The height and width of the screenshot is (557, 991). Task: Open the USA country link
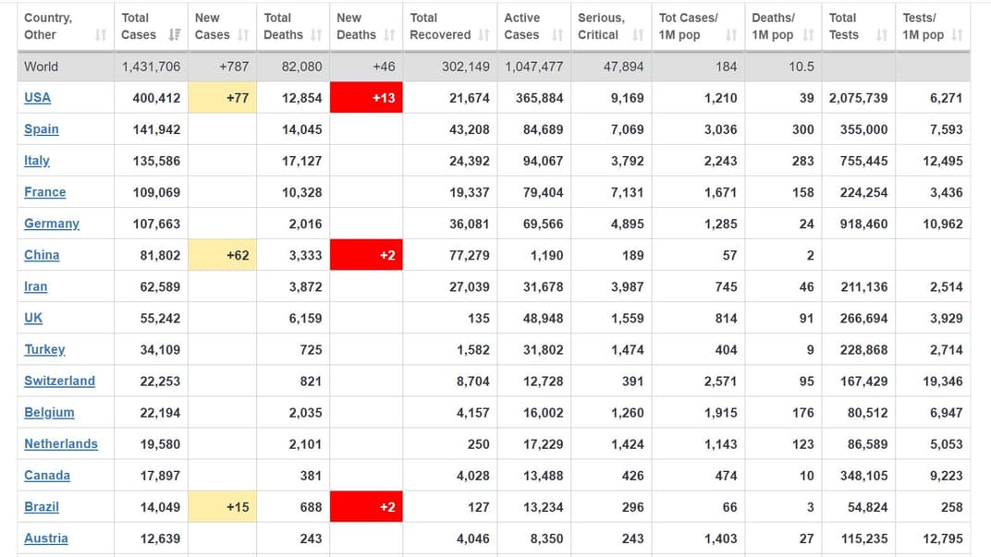click(37, 98)
